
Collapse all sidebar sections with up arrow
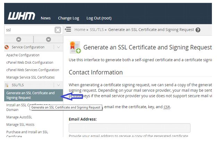click(19, 40)
